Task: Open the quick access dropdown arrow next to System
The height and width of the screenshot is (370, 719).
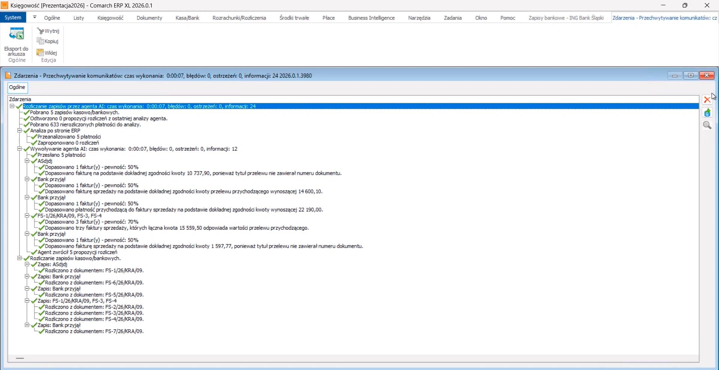Action: coord(34,17)
